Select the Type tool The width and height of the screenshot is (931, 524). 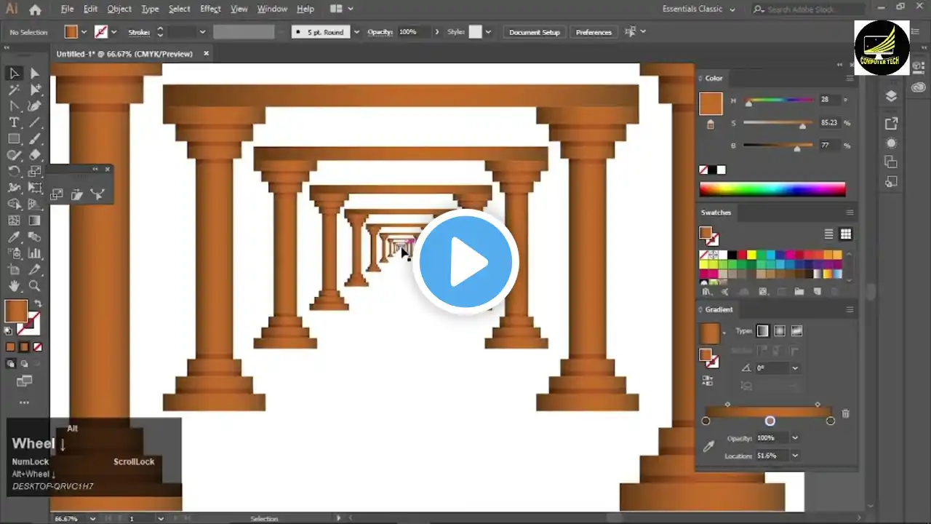pyautogui.click(x=14, y=122)
